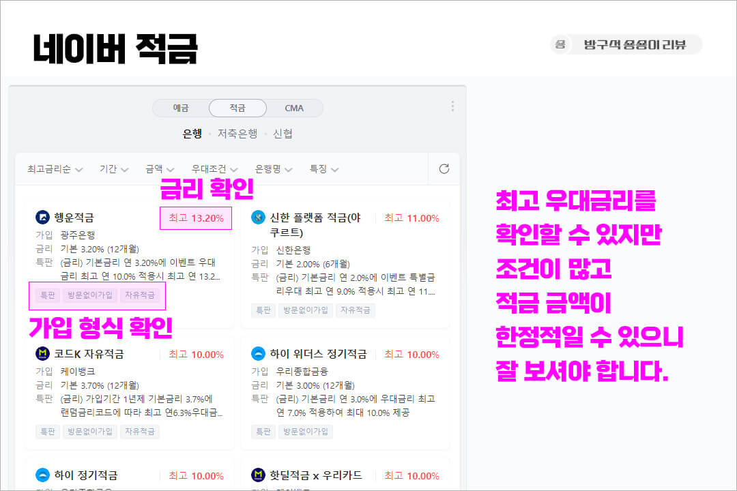Open the 행운적금 product
Viewport: 737px width, 491px height.
pos(74,218)
